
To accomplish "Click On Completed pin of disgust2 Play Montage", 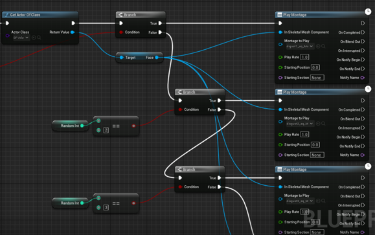I will tap(363, 109).
